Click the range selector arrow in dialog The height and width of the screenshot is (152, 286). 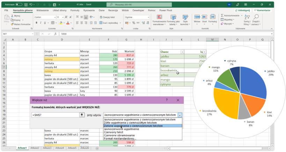tap(82, 114)
